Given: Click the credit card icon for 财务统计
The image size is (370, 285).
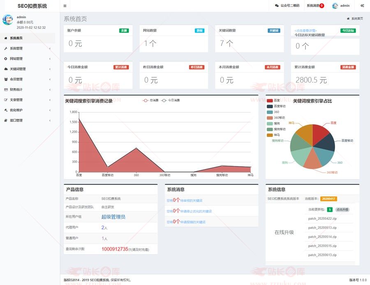Looking at the screenshot, I should click(x=6, y=89).
